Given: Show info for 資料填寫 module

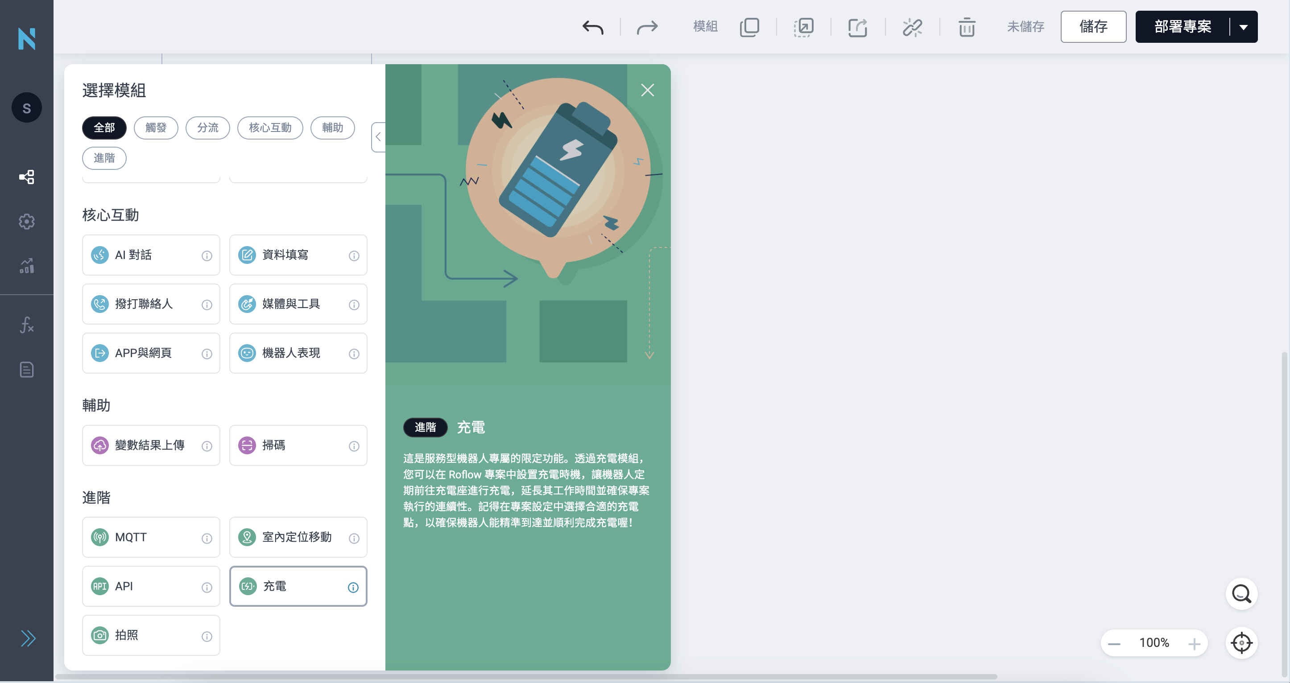Looking at the screenshot, I should pyautogui.click(x=354, y=256).
